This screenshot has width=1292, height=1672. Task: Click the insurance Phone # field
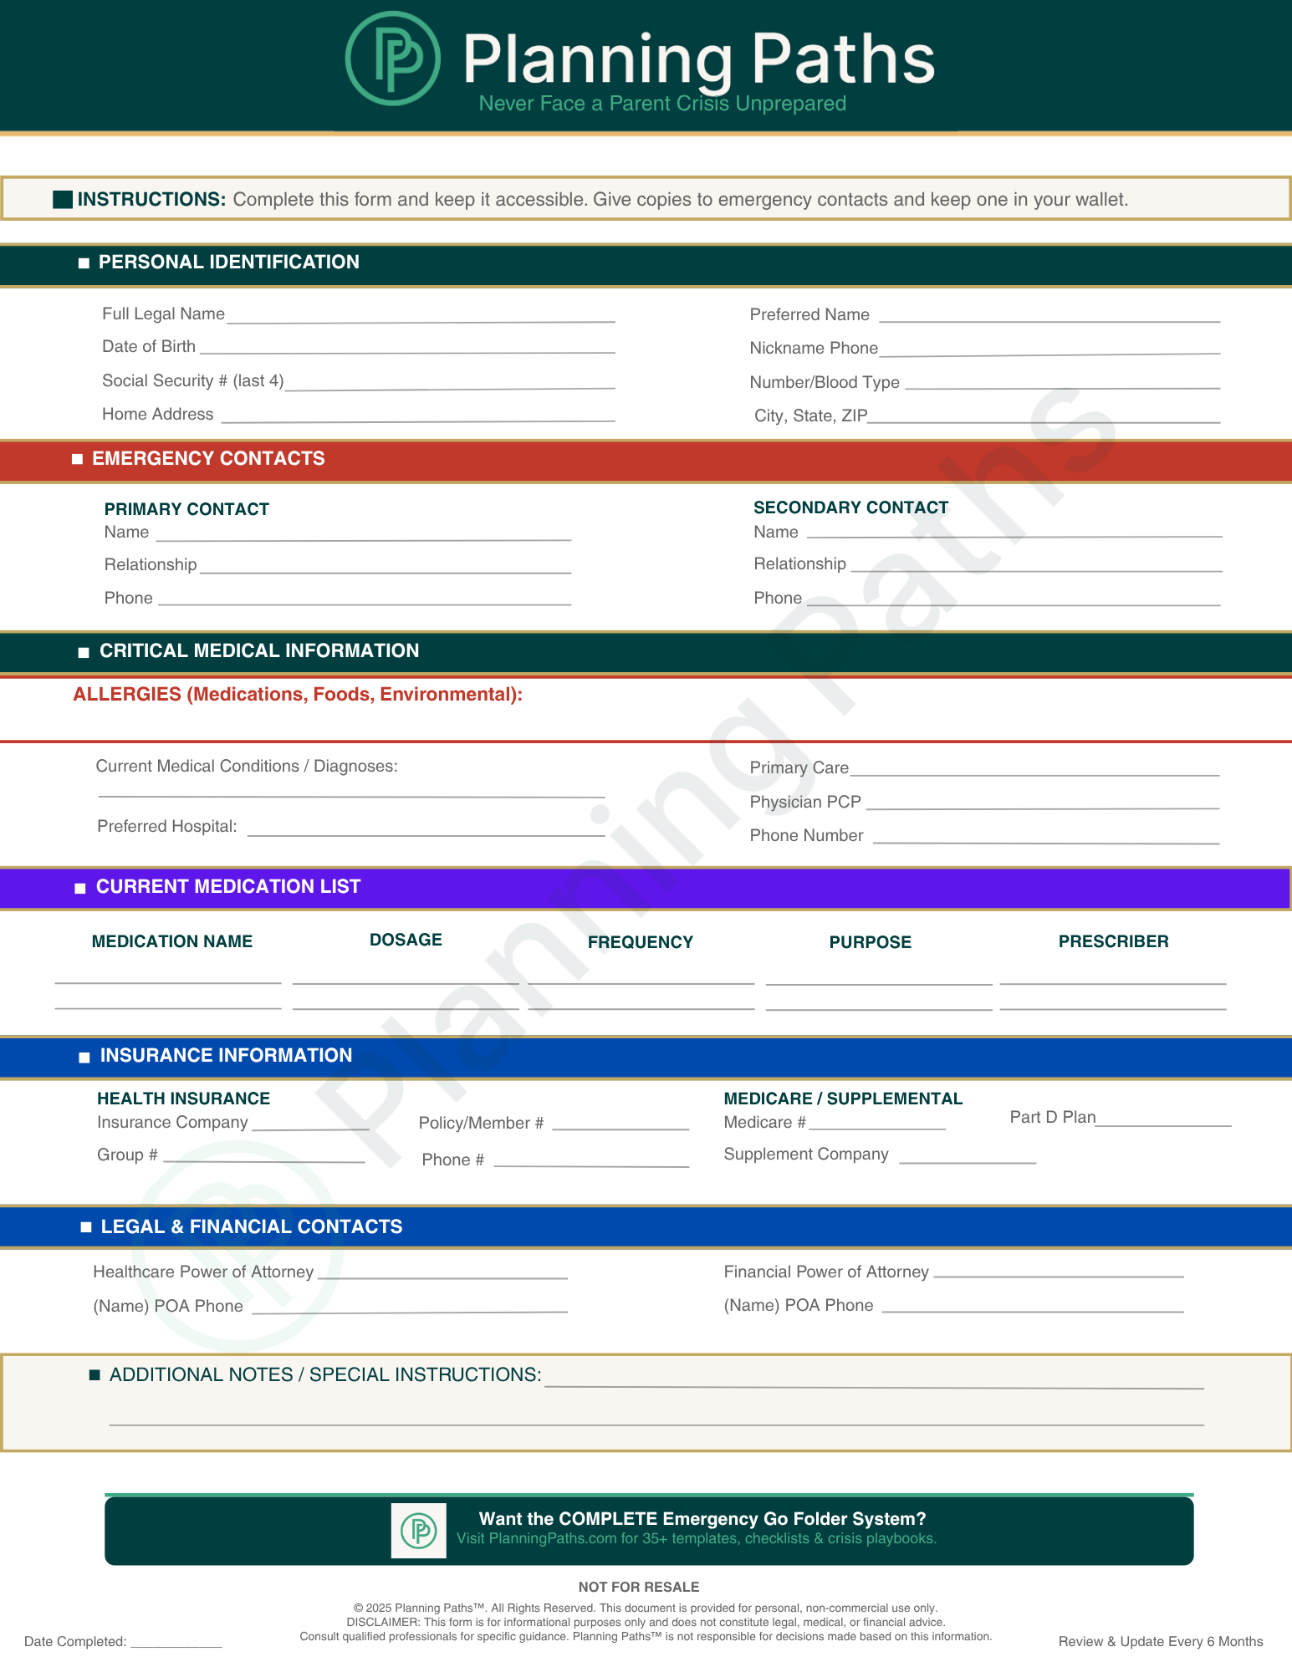tap(591, 1159)
